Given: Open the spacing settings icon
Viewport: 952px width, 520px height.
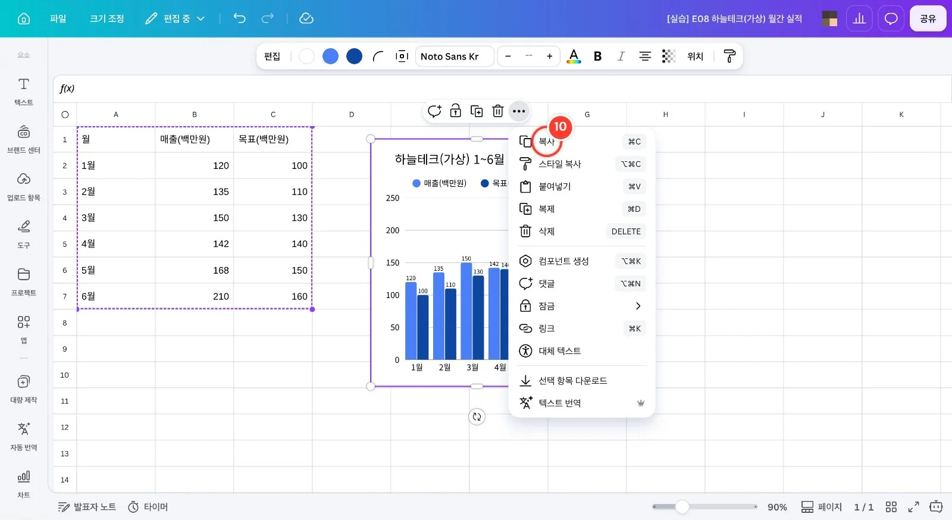Looking at the screenshot, I should coord(402,57).
